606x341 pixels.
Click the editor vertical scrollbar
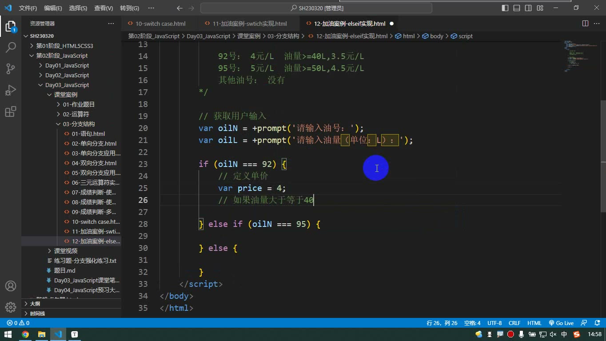coord(603,178)
